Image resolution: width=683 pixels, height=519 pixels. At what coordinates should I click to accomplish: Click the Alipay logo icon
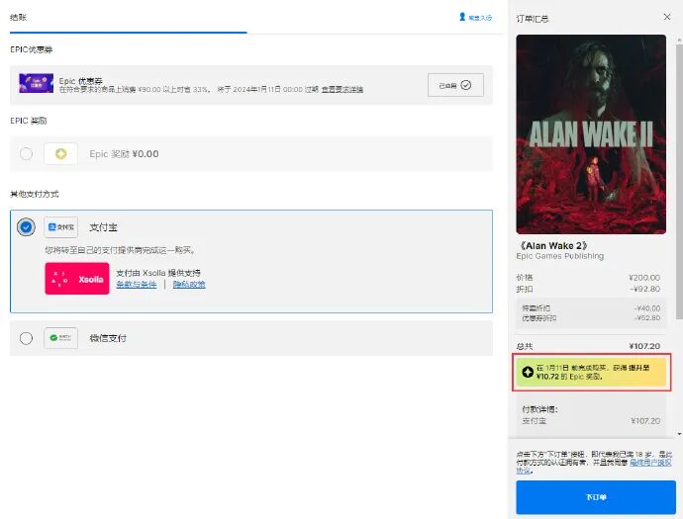[x=61, y=227]
